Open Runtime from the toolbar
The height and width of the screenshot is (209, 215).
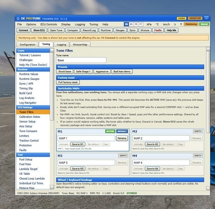(106, 30)
